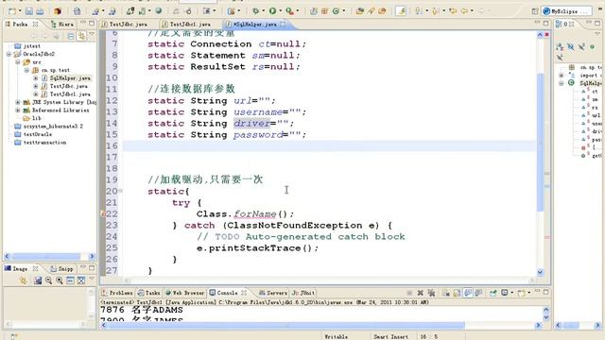Click the Zoom Out icon in Image panel
This screenshot has height=340, width=605.
[x=48, y=280]
